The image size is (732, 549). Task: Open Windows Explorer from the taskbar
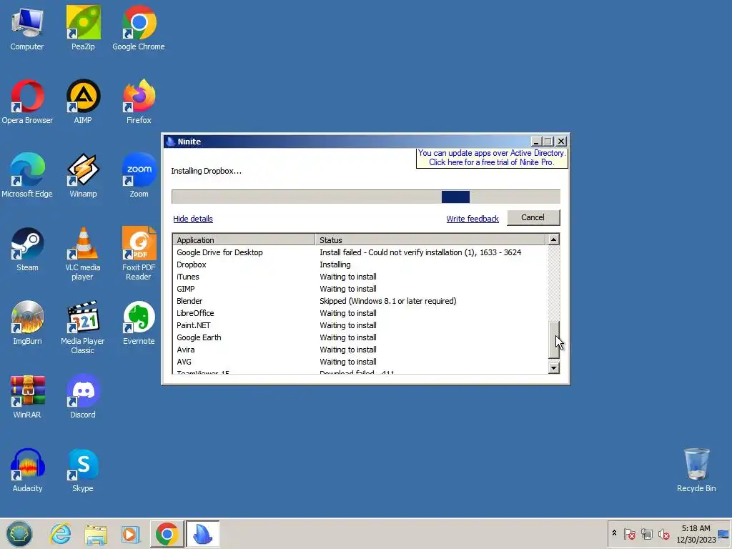pos(96,534)
